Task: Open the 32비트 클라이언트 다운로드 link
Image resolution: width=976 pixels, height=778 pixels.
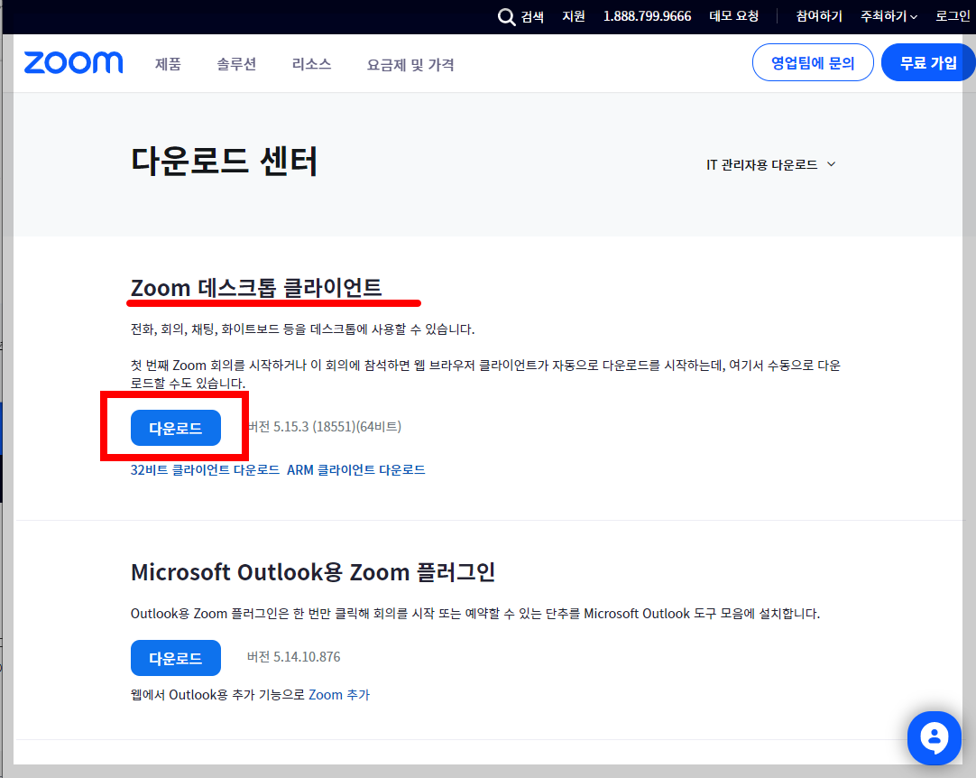Action: pyautogui.click(x=205, y=470)
